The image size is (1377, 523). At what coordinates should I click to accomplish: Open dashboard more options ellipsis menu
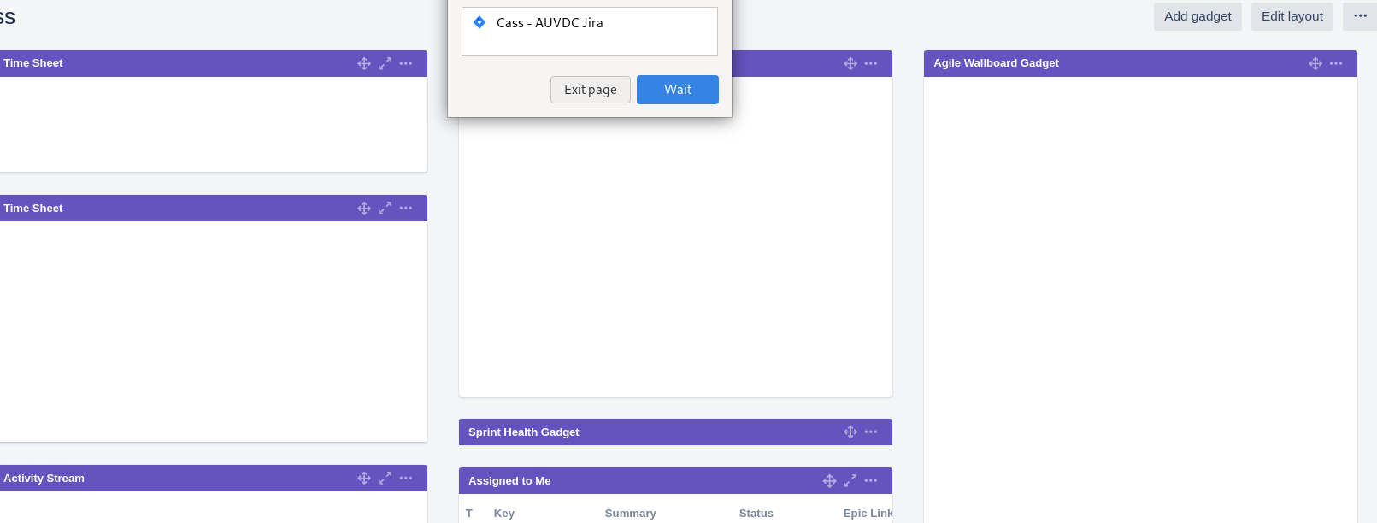pyautogui.click(x=1360, y=16)
